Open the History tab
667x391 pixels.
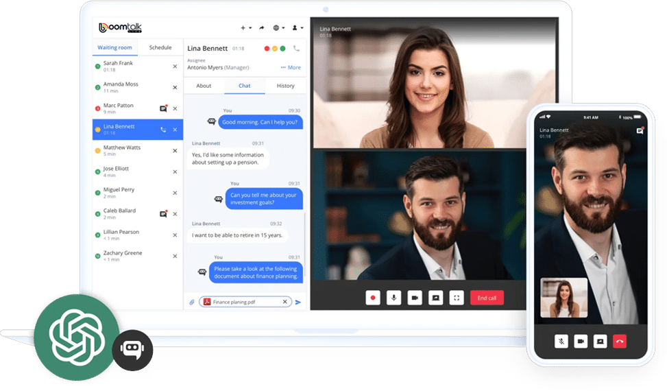286,86
